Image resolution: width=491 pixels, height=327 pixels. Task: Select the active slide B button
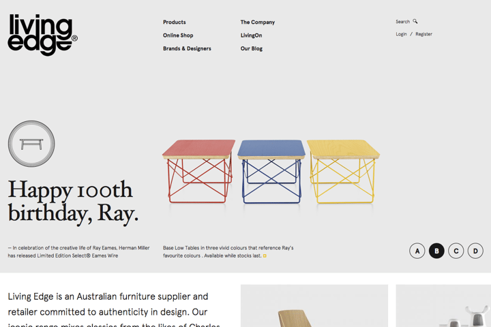tap(436, 251)
